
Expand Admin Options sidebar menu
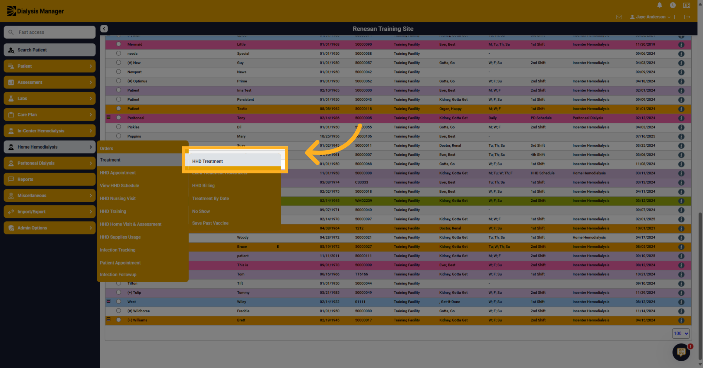(50, 228)
